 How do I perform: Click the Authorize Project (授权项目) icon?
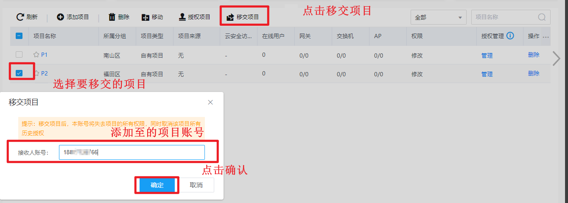pyautogui.click(x=182, y=17)
